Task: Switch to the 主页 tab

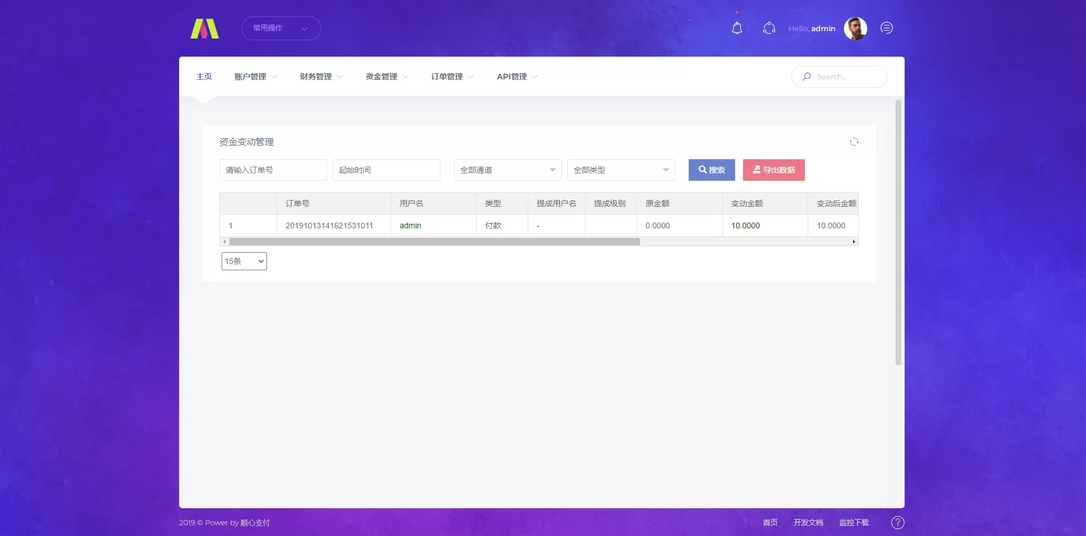Action: [x=204, y=76]
